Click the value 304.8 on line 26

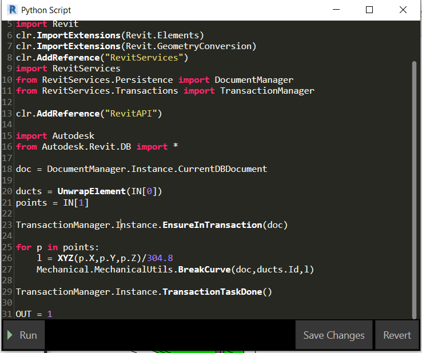[x=160, y=258]
